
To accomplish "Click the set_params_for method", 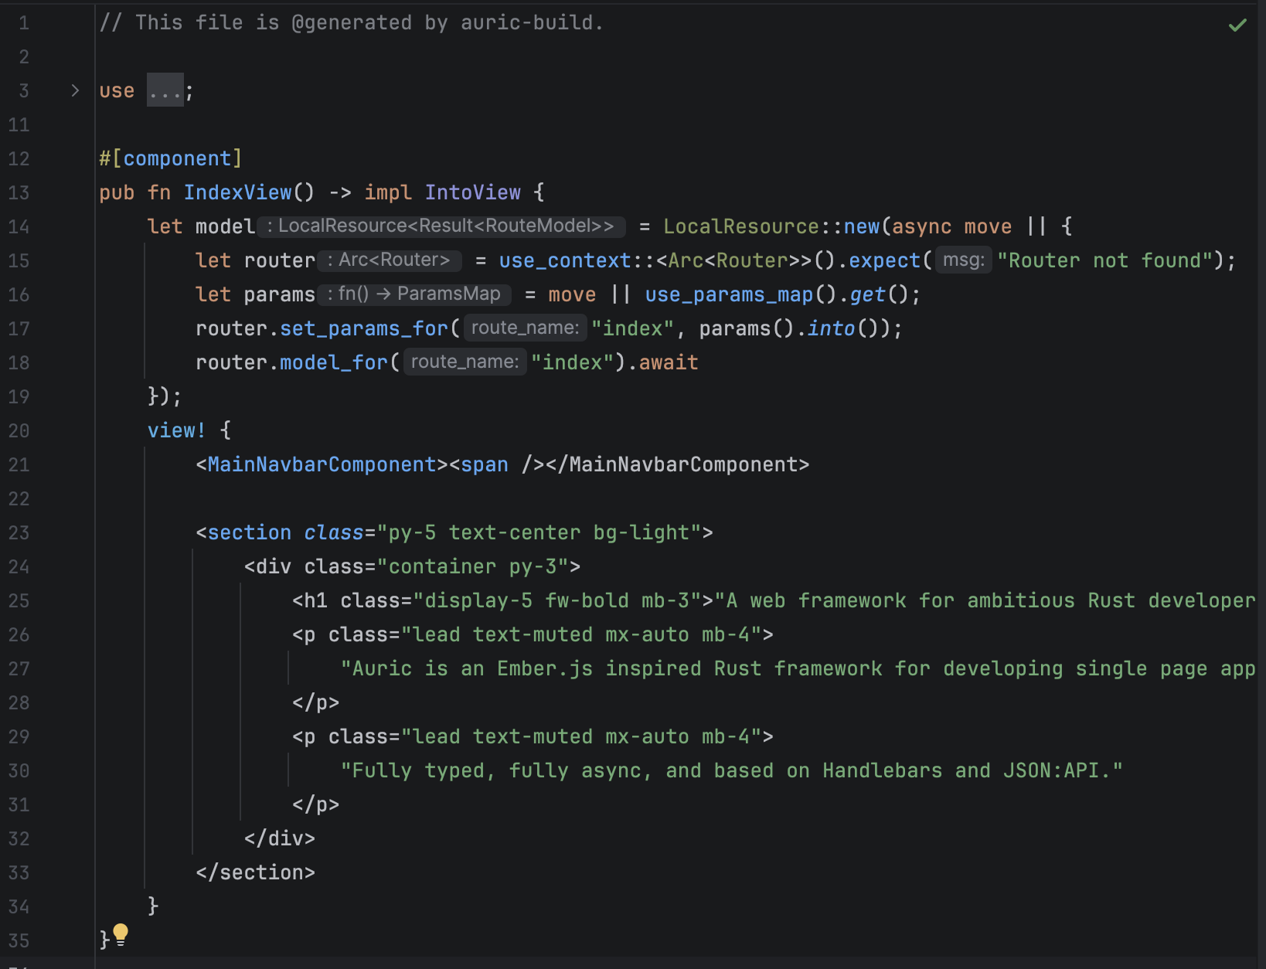I will [364, 328].
